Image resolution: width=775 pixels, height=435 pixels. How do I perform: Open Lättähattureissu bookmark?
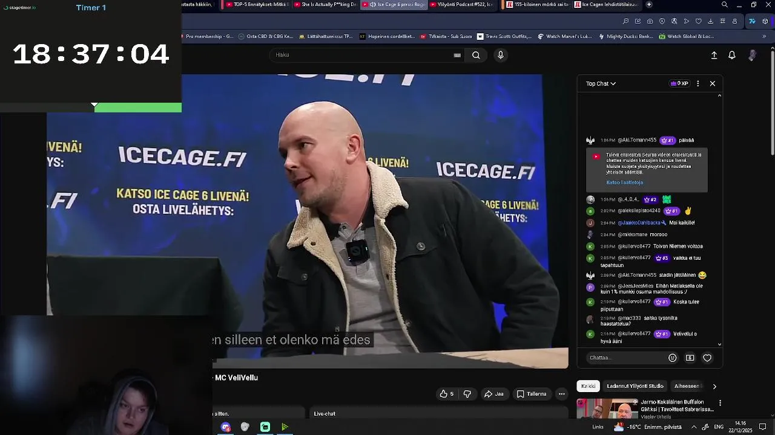tap(326, 36)
